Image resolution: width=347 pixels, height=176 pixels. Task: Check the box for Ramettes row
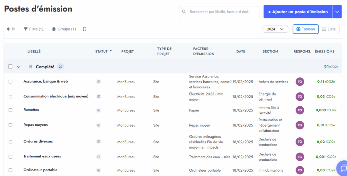11,110
